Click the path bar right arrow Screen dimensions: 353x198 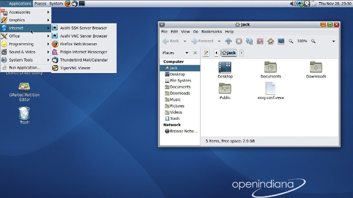(x=242, y=53)
